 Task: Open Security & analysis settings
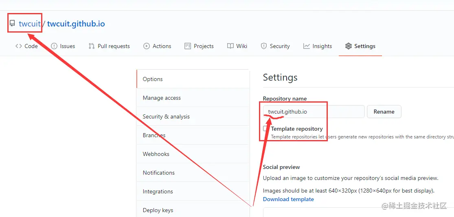(x=193, y=116)
